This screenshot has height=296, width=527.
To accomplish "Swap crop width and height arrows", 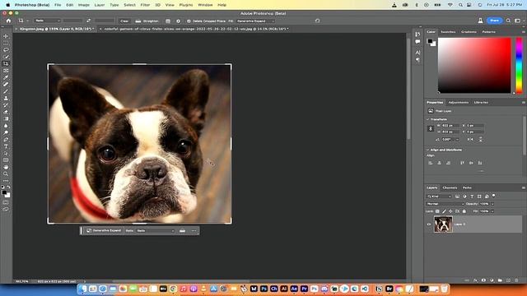I will click(88, 21).
